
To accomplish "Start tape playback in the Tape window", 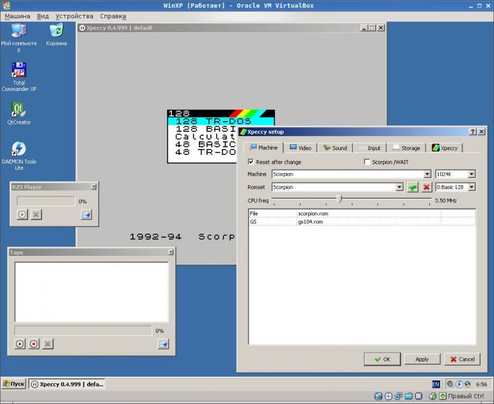I will (x=20, y=343).
